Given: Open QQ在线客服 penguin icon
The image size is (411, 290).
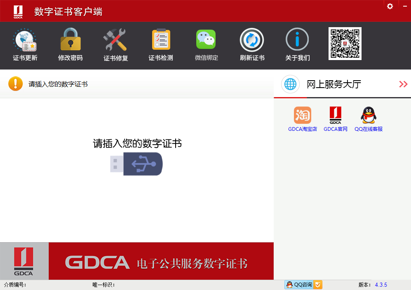Looking at the screenshot, I should (368, 115).
